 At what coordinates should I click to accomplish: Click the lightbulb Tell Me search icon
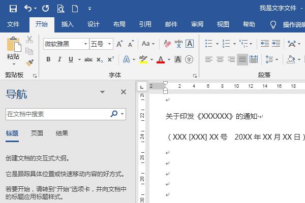(273, 25)
